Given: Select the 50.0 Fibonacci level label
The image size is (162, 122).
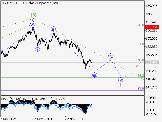Looking at the screenshot, I should pos(140,60).
